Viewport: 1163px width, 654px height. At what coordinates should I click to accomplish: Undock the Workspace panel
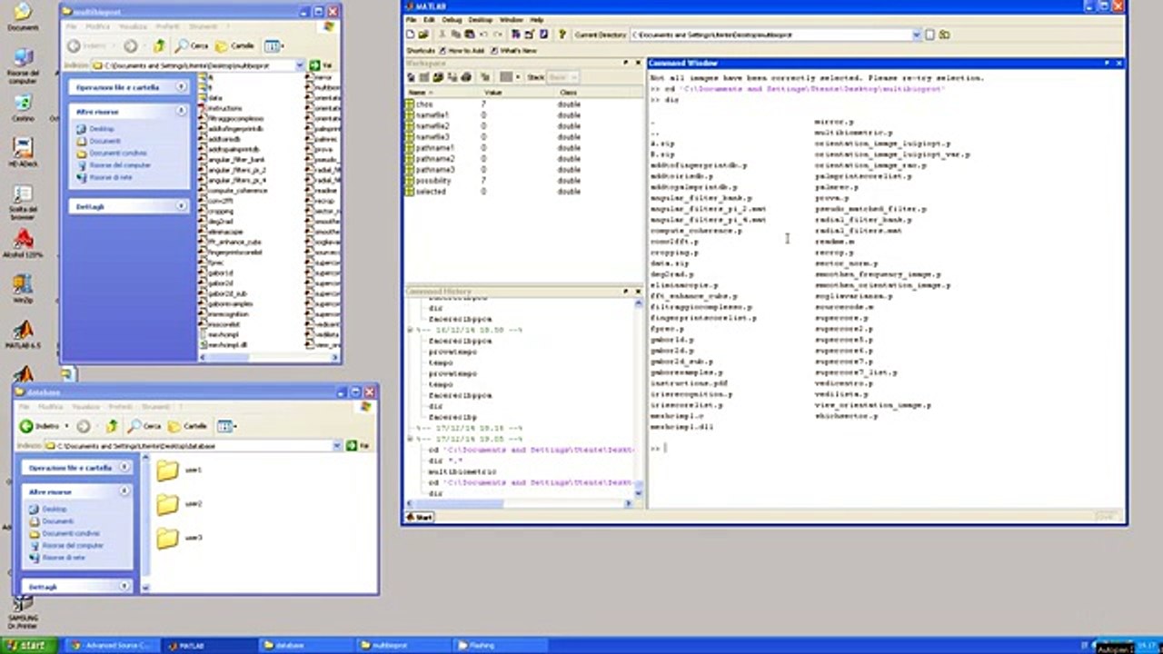click(626, 63)
